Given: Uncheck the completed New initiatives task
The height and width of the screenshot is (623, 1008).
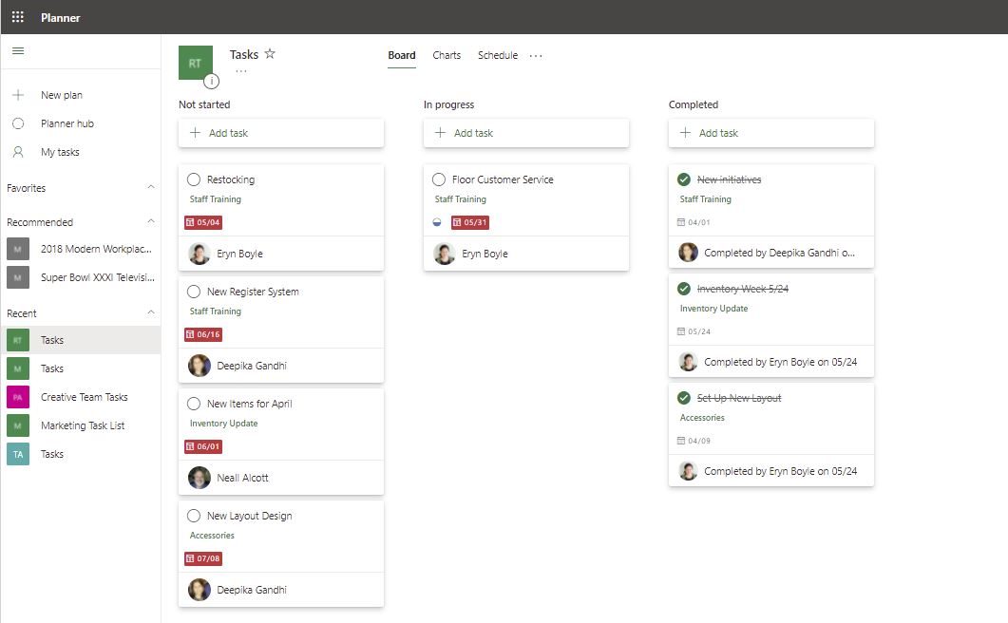Looking at the screenshot, I should 683,179.
